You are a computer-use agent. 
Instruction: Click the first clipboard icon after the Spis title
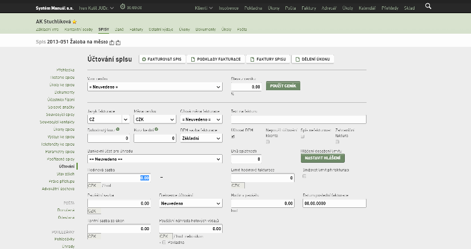coord(112,42)
